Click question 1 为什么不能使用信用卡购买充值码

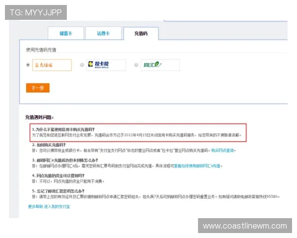[x=63, y=129]
